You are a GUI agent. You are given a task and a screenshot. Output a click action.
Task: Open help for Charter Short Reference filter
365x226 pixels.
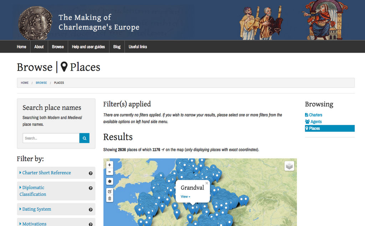[x=91, y=173]
